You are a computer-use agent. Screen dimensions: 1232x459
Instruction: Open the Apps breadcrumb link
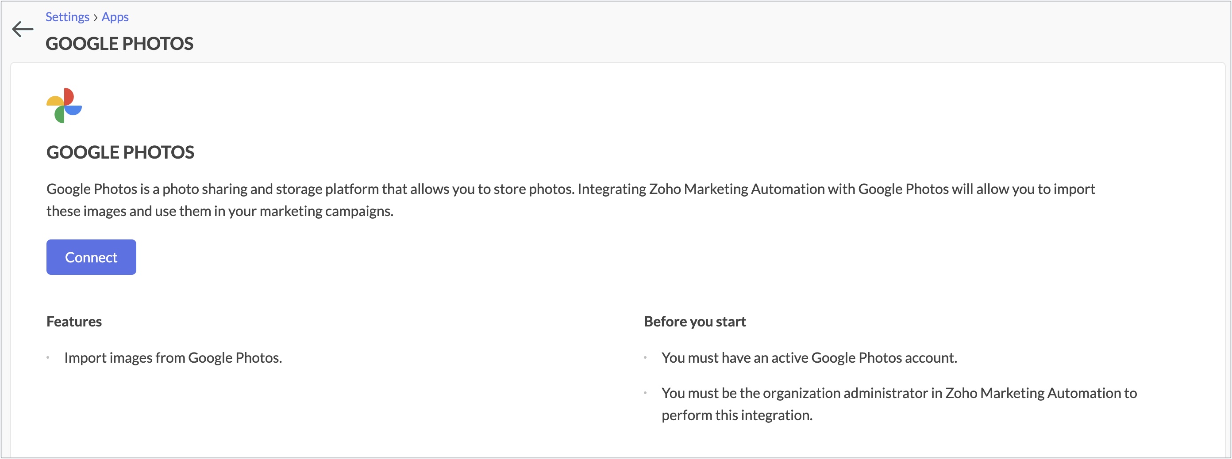(x=115, y=17)
